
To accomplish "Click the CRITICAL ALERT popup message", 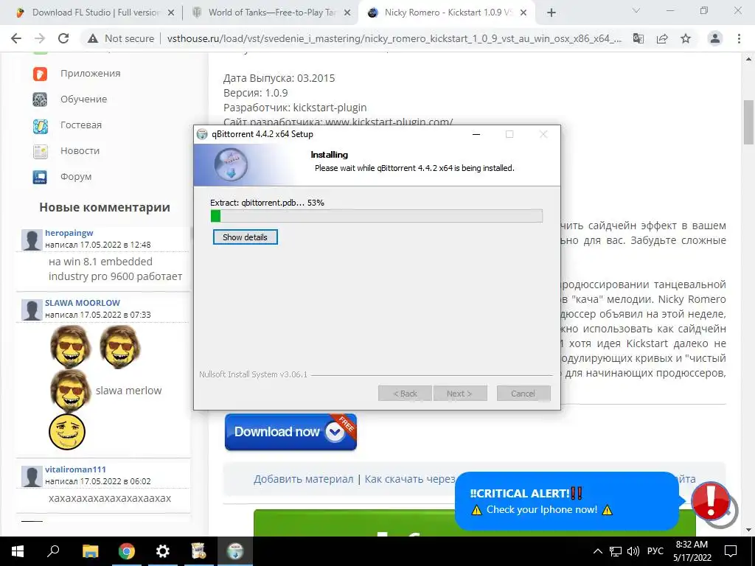I will (x=567, y=501).
